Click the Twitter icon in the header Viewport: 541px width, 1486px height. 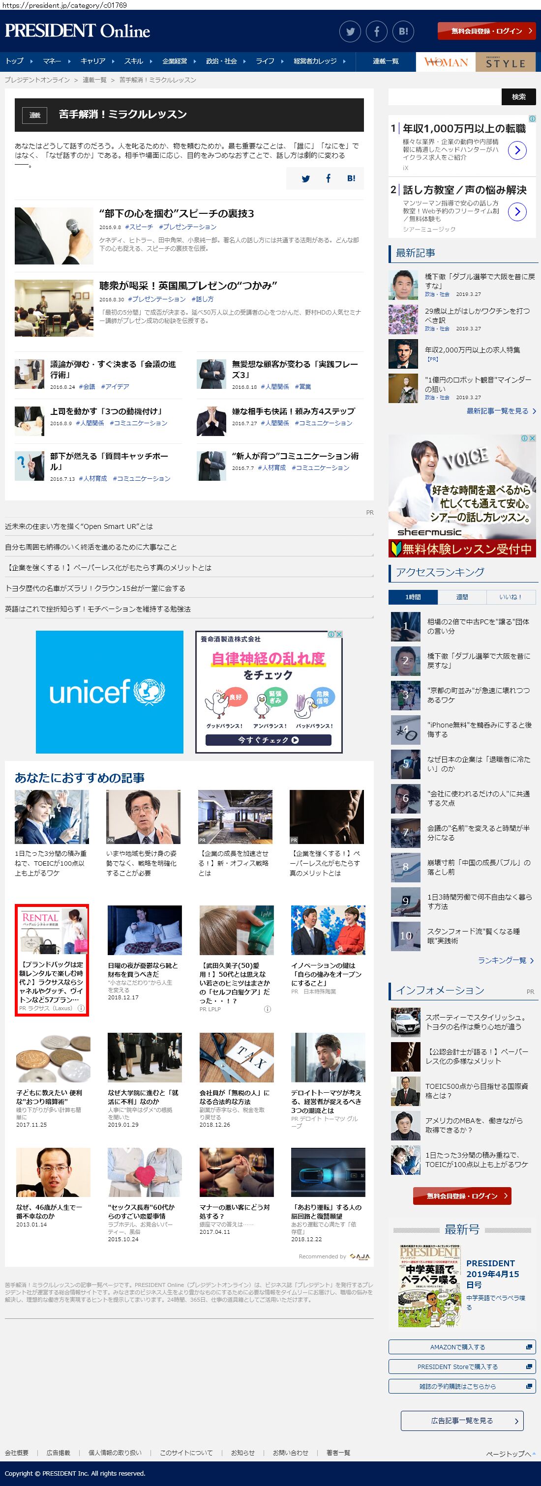pyautogui.click(x=350, y=32)
